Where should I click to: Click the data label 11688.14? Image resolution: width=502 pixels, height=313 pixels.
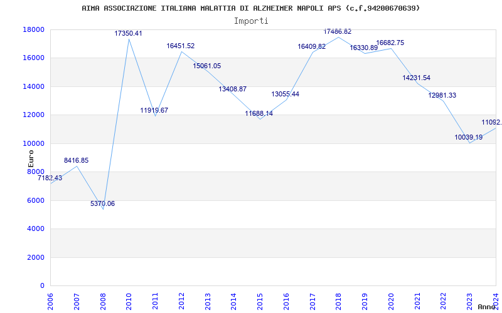pyautogui.click(x=259, y=113)
